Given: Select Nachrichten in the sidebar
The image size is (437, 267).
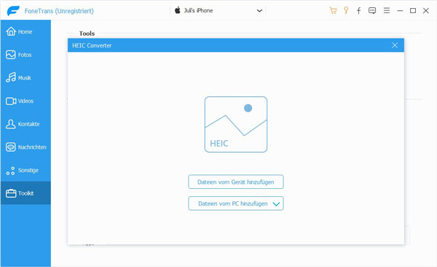Looking at the screenshot, I should (25, 147).
